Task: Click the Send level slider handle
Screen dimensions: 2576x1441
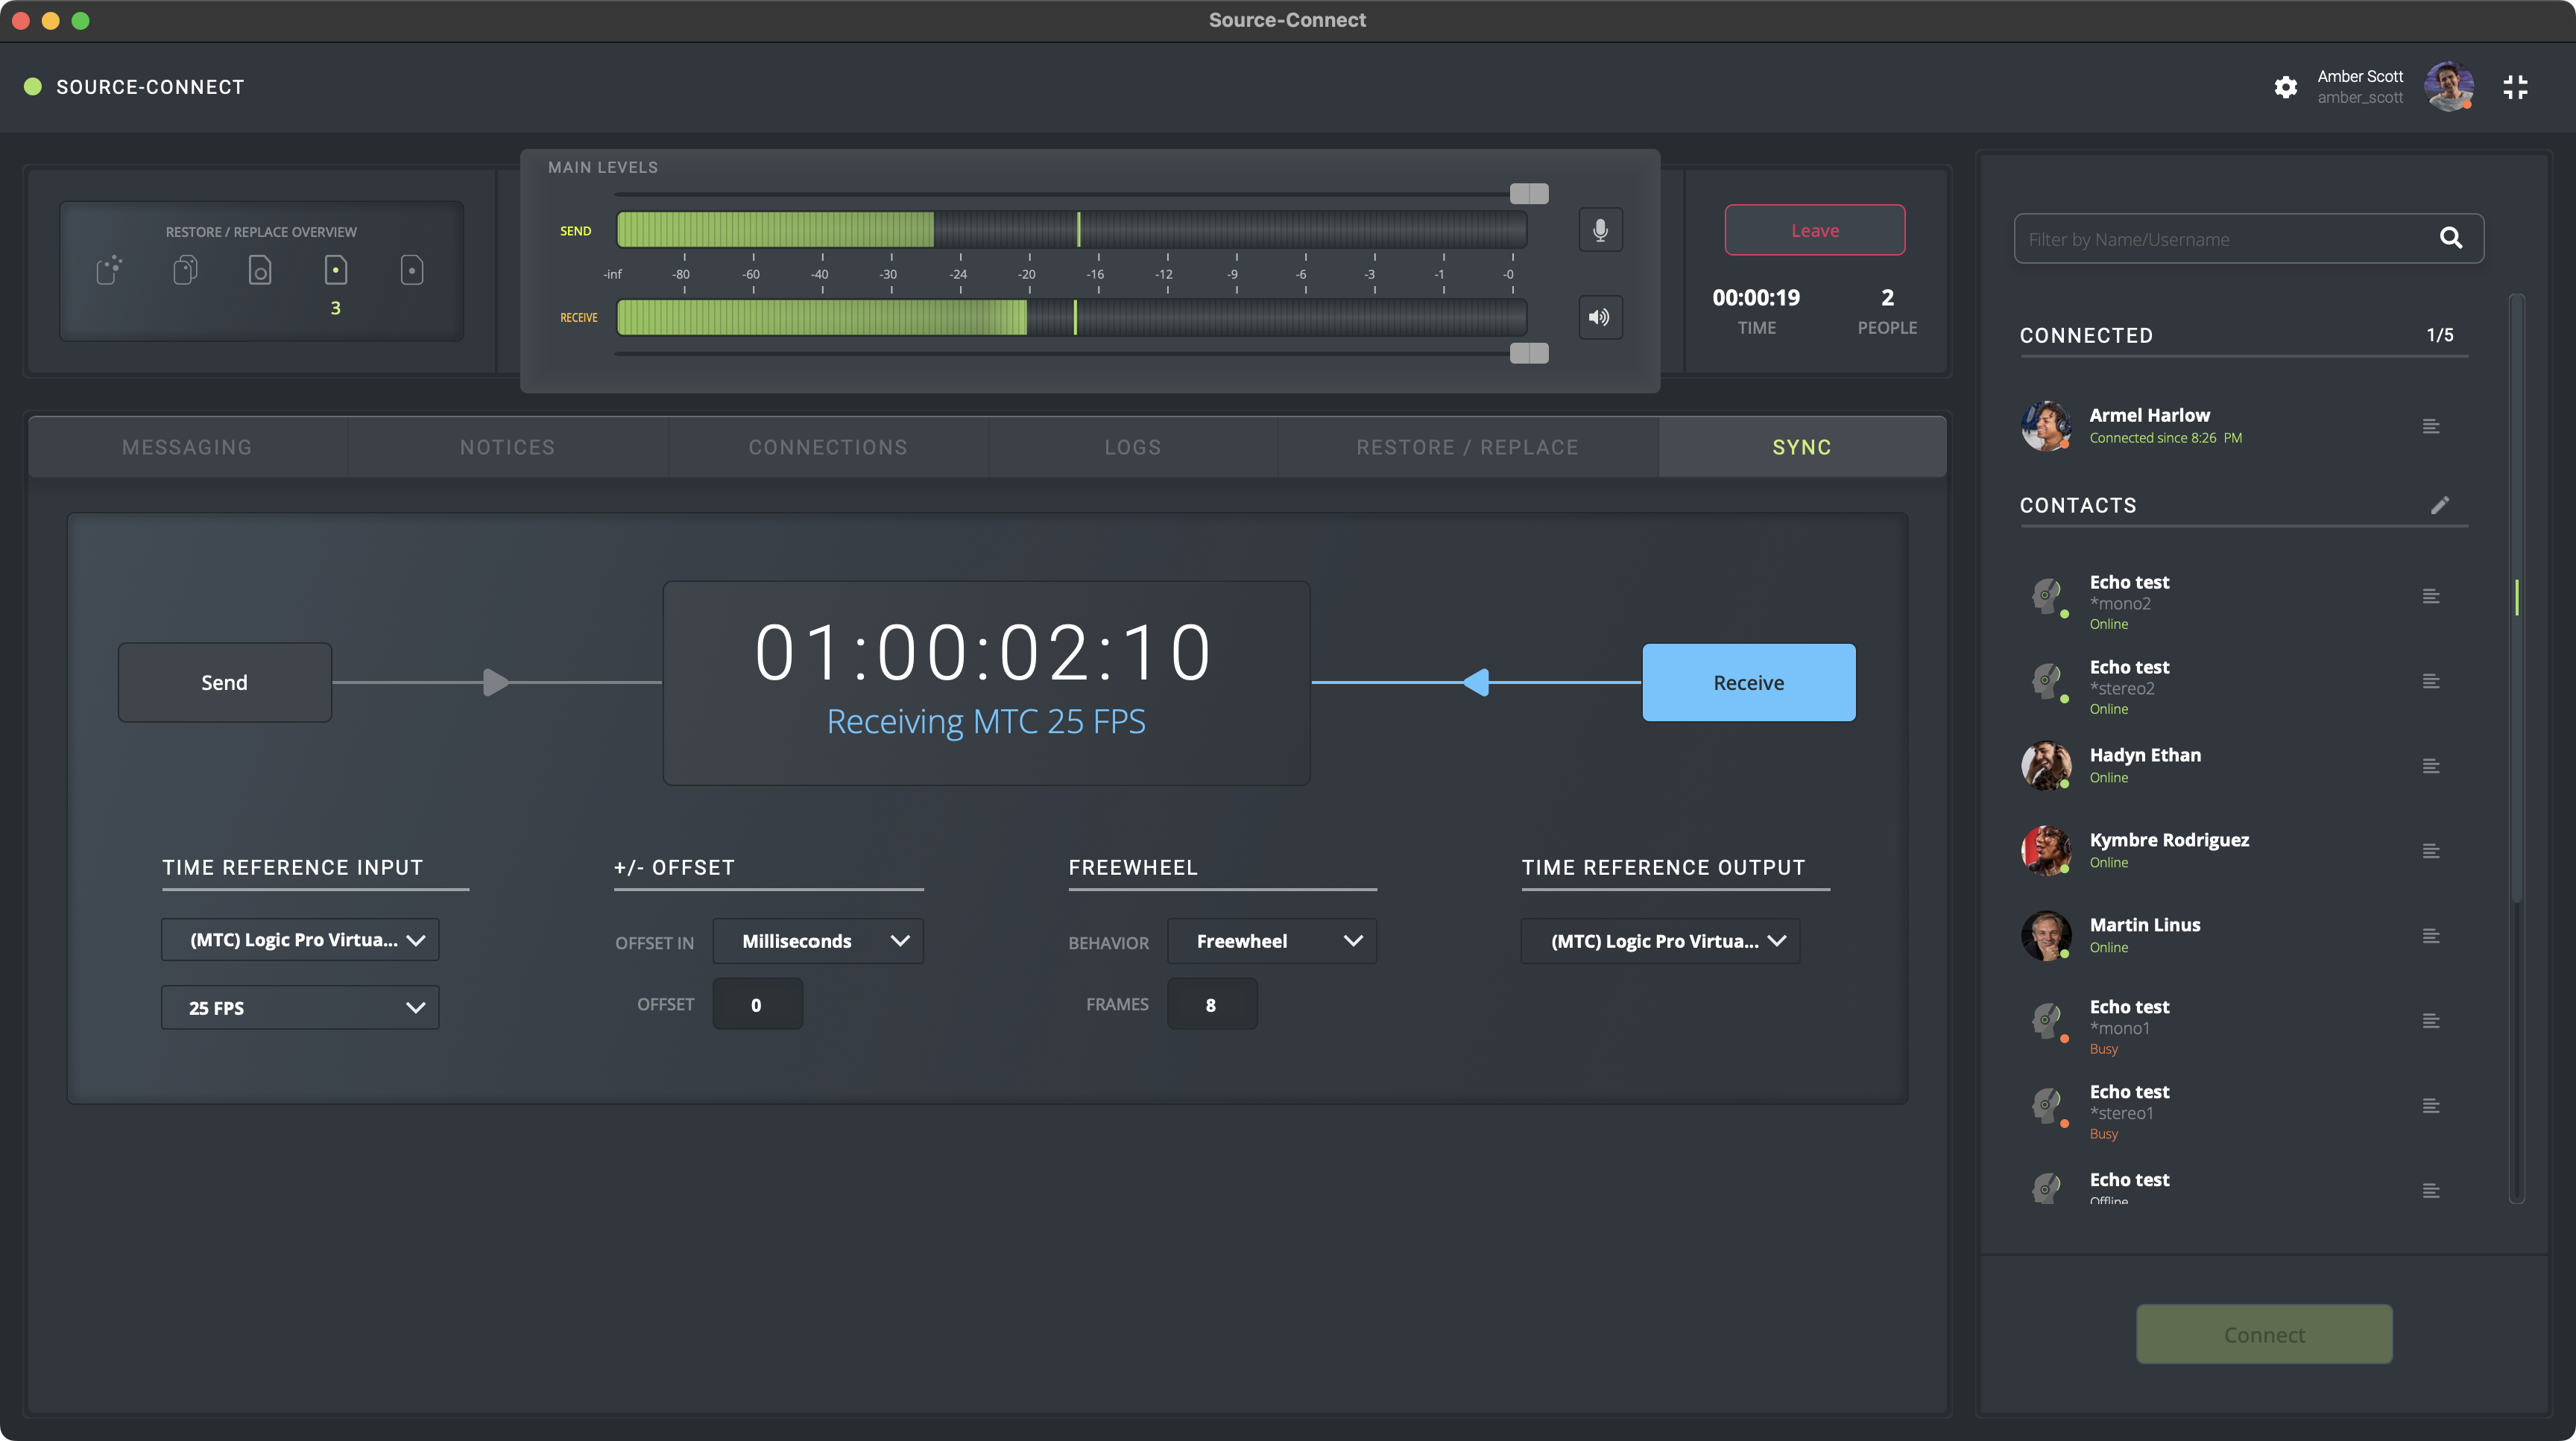Action: pos(1528,194)
